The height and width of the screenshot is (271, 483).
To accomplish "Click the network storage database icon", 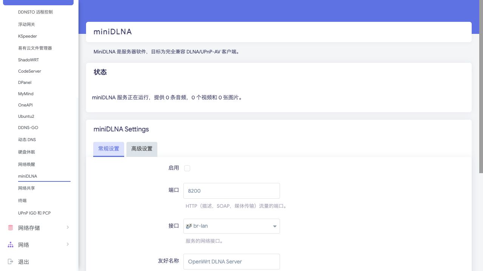I will click(11, 228).
